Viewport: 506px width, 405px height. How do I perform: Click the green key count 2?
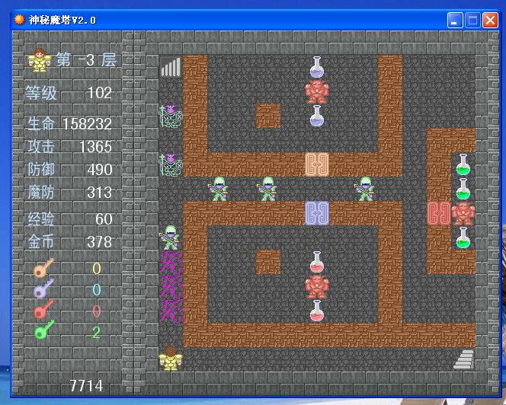click(96, 332)
